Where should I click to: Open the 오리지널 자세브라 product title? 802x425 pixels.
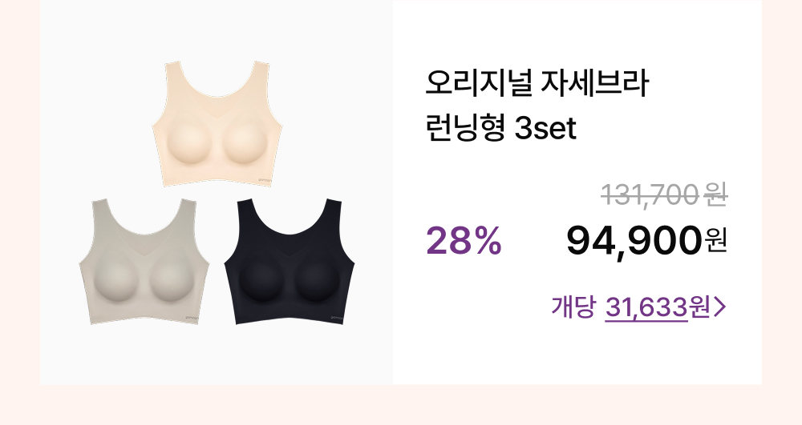[x=537, y=84]
